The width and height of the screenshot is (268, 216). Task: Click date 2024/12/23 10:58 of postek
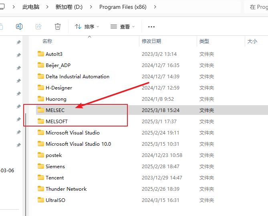click(x=162, y=155)
